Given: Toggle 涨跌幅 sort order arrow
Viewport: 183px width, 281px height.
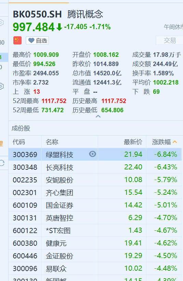Looking at the screenshot, I should (x=175, y=142).
